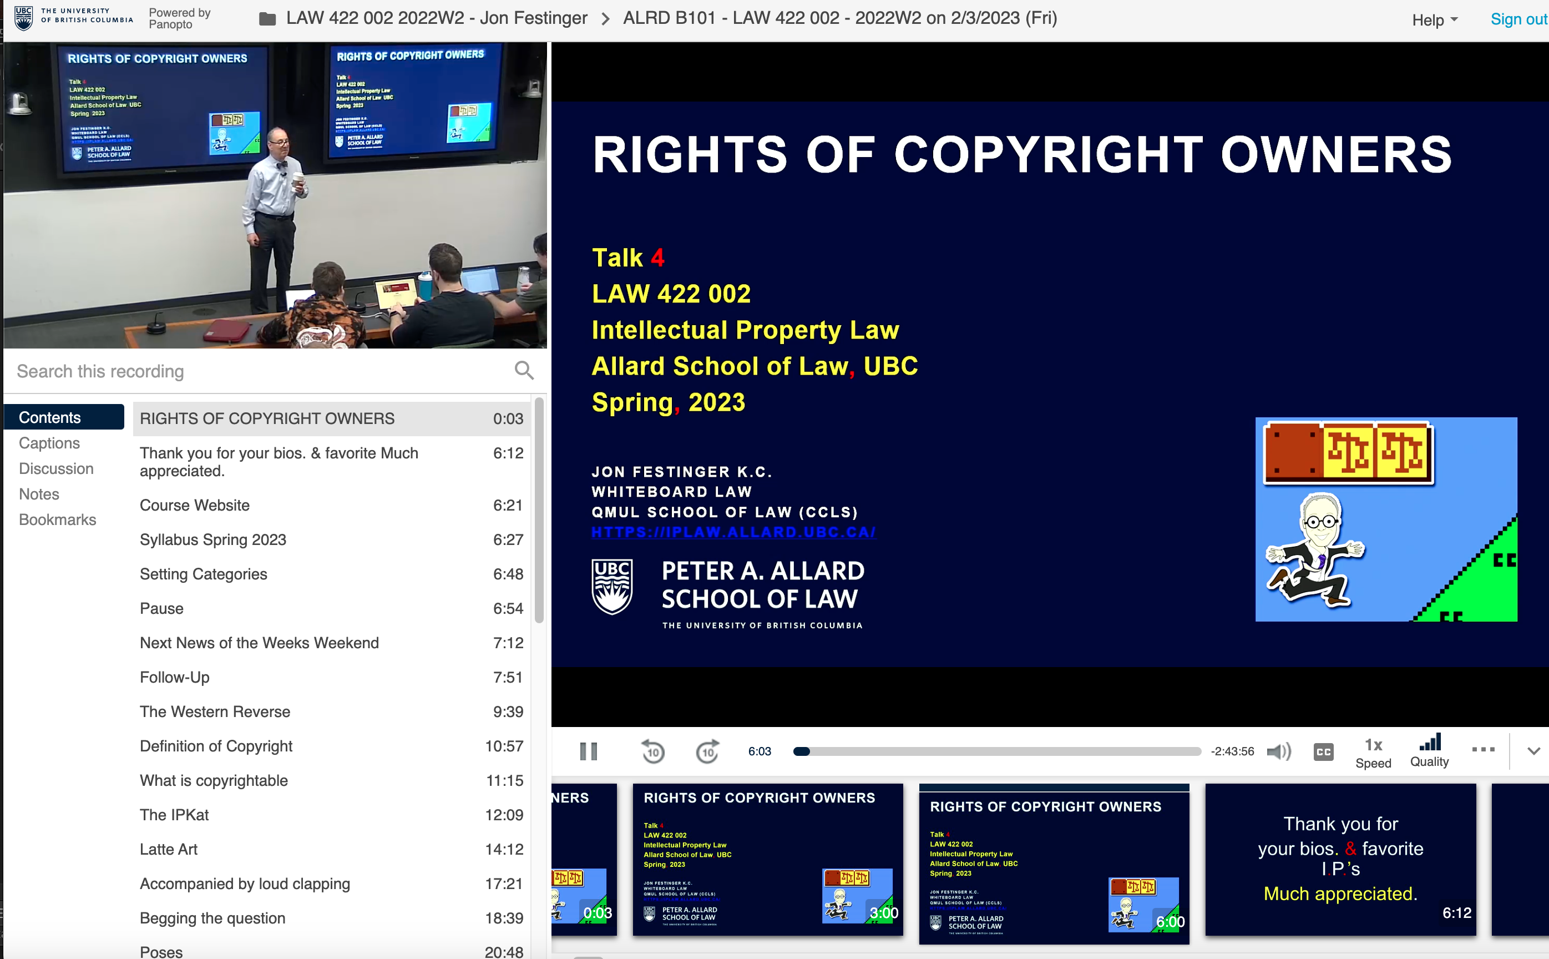Click the remaining time -2:43:56 label
This screenshot has width=1549, height=959.
[1232, 751]
